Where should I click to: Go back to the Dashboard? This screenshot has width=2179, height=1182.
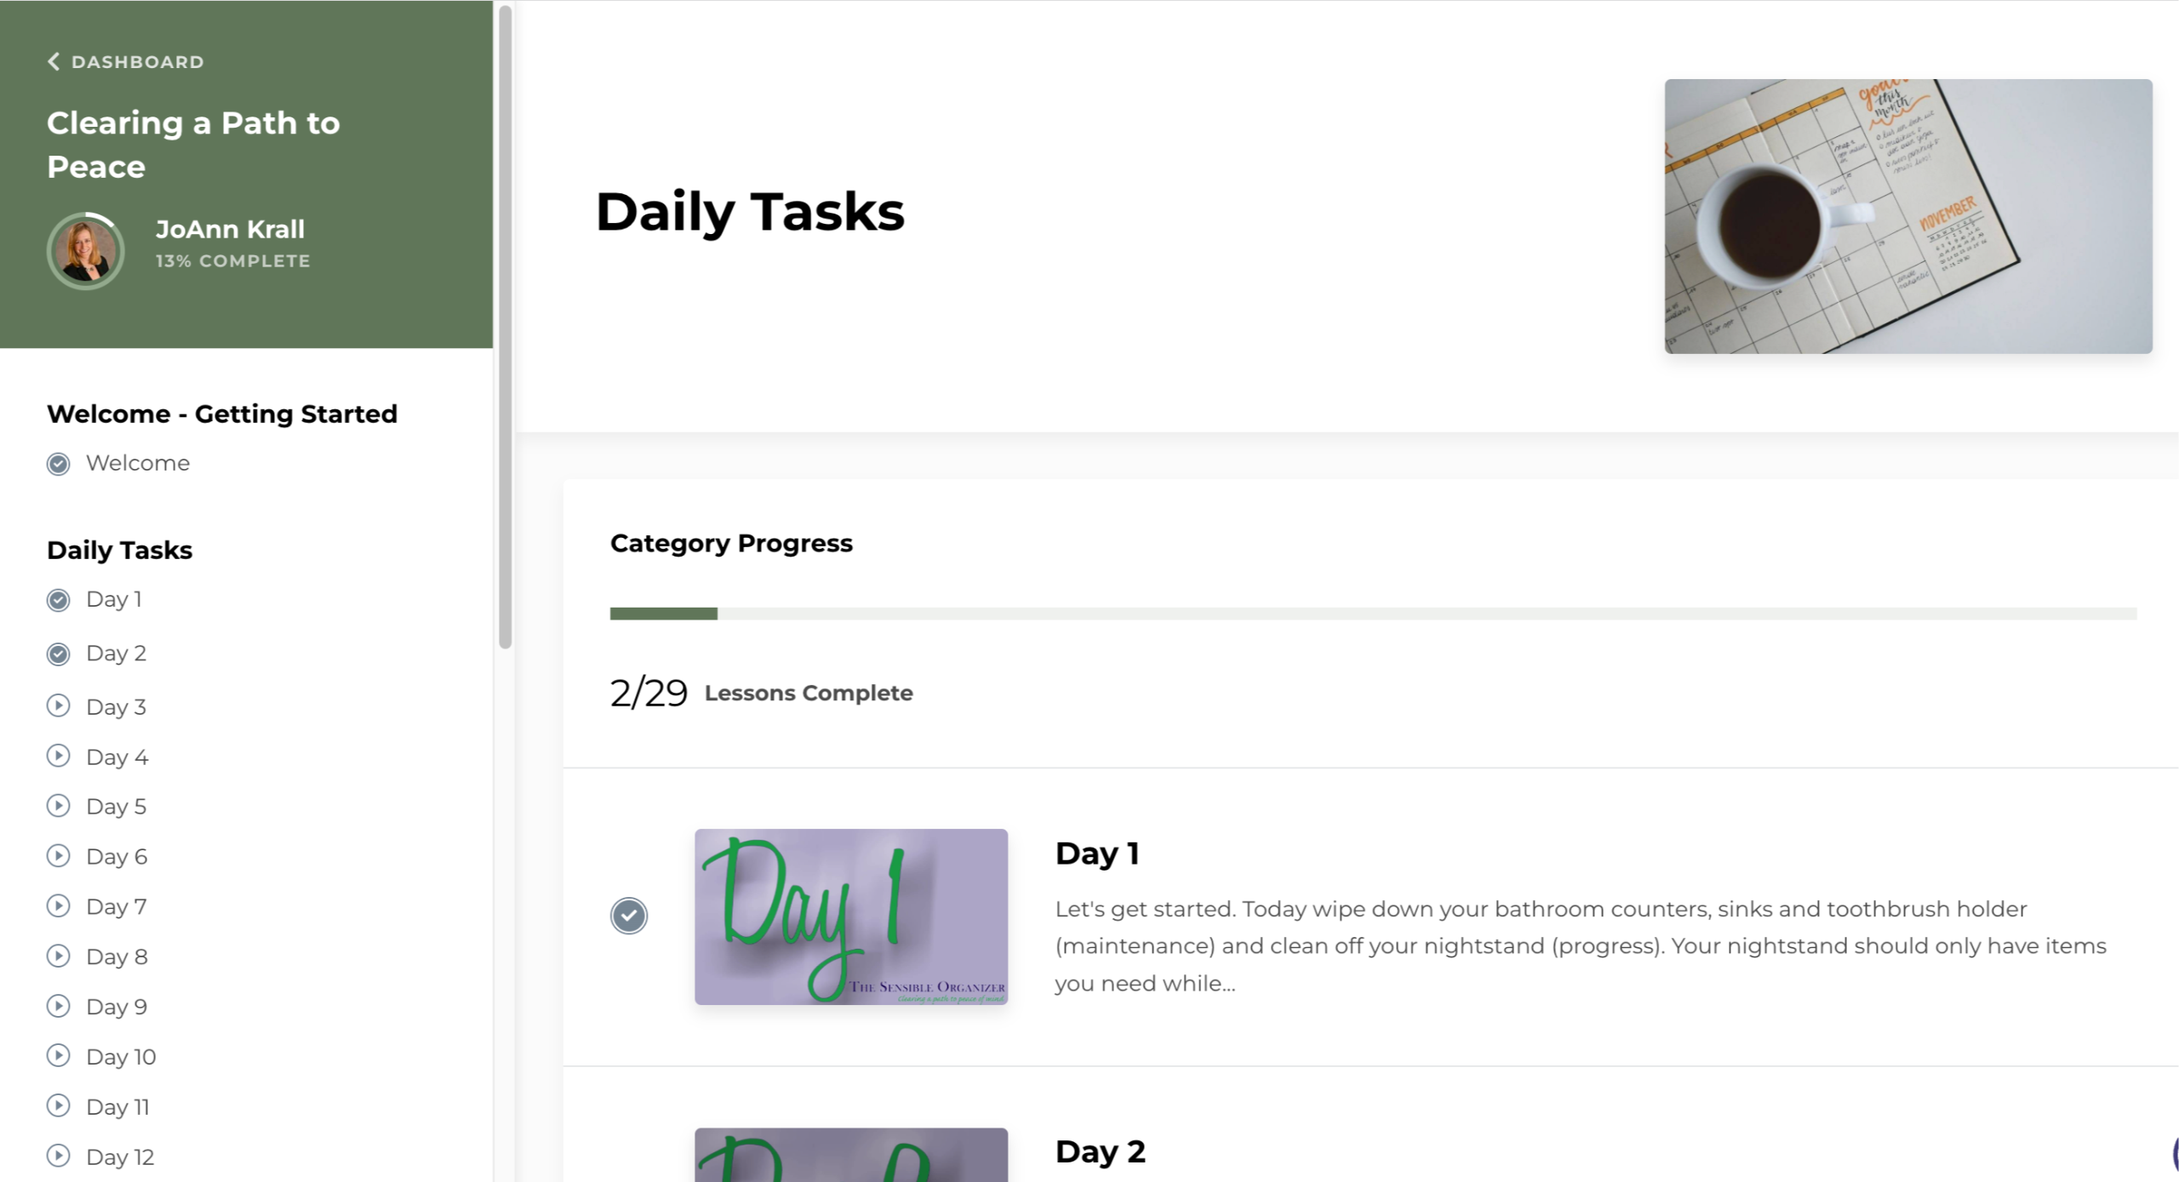tap(137, 61)
